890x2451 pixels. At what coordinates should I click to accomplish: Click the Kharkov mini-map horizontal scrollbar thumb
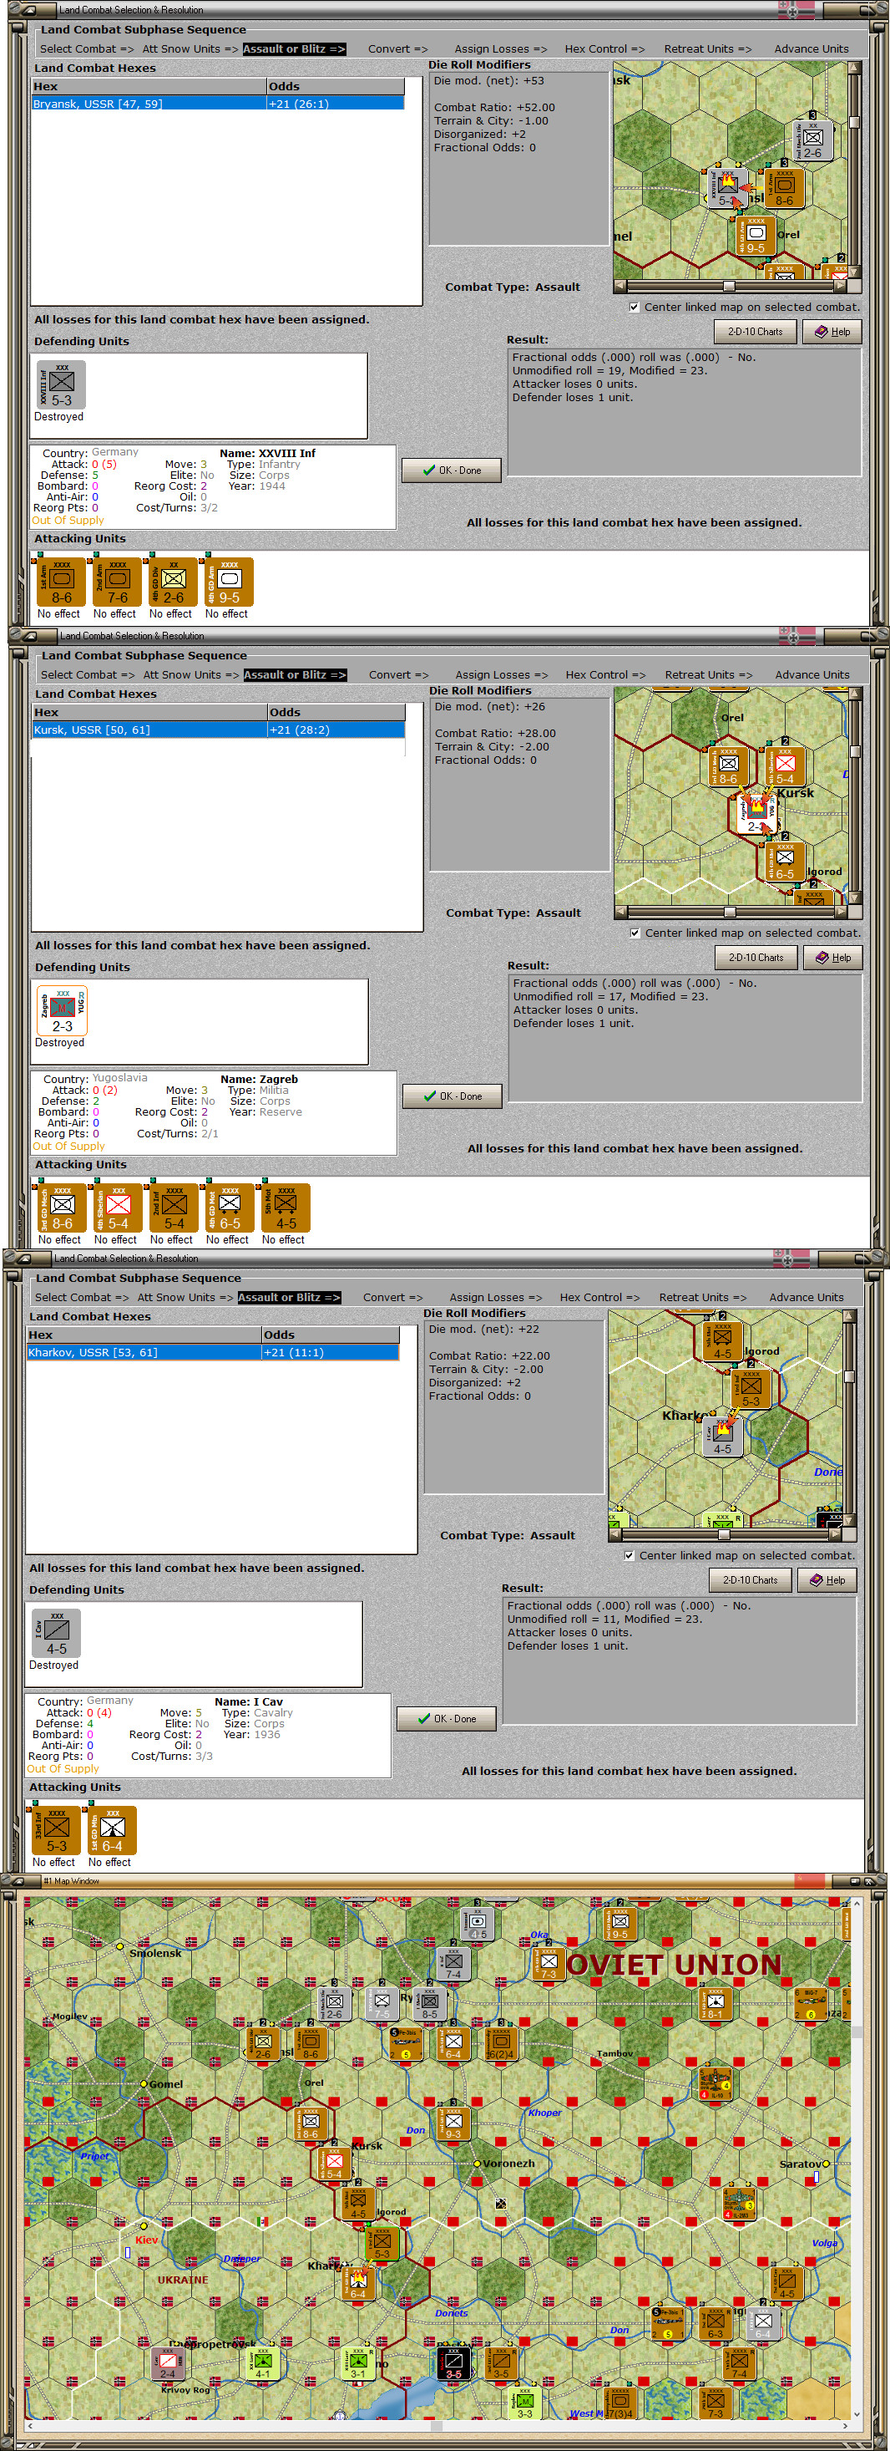pos(724,1533)
